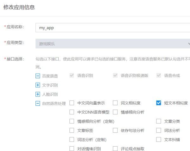Click the 依存句法分析 label text
This screenshot has width=190, height=151.
click(x=132, y=130)
